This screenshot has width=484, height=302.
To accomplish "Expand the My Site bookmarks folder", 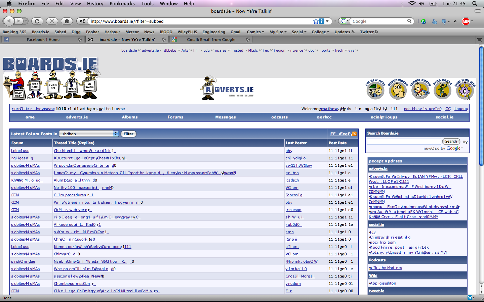I will pyautogui.click(x=278, y=32).
